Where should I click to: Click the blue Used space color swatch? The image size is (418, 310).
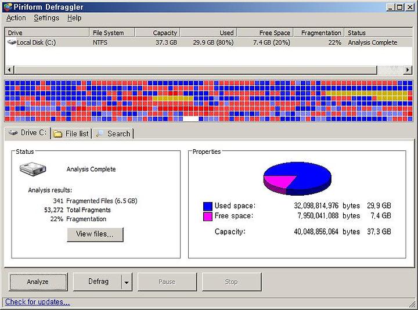click(x=208, y=206)
